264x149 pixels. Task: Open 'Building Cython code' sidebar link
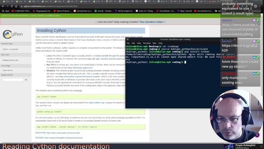pyautogui.click(x=10, y=60)
